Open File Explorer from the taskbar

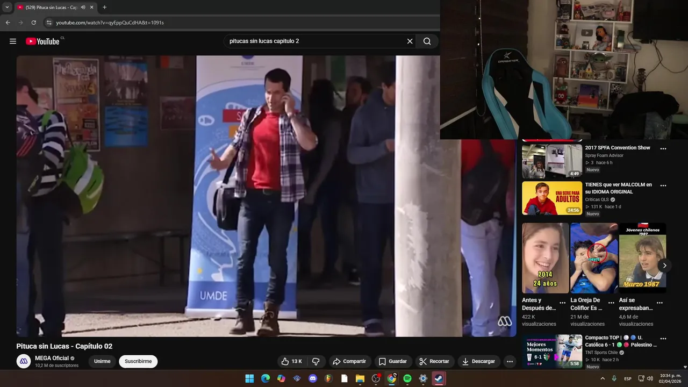[x=360, y=378]
